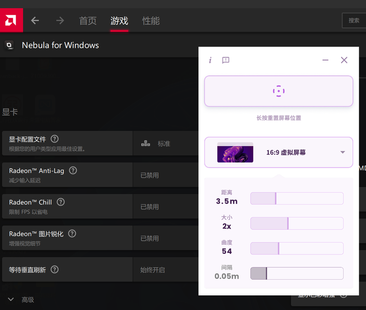Click the 54 curvature value

click(x=226, y=251)
